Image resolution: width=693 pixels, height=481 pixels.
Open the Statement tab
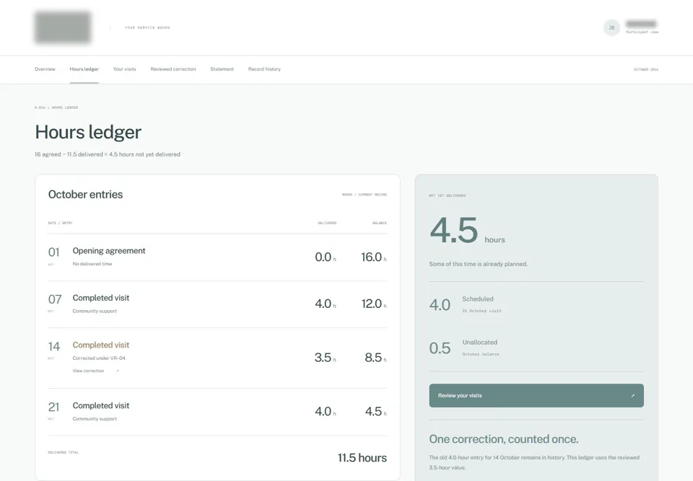tap(222, 69)
